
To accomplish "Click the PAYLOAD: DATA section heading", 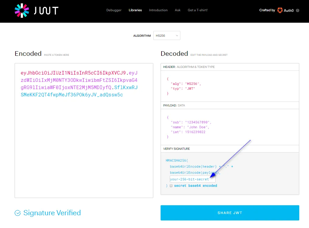I will (x=174, y=106).
